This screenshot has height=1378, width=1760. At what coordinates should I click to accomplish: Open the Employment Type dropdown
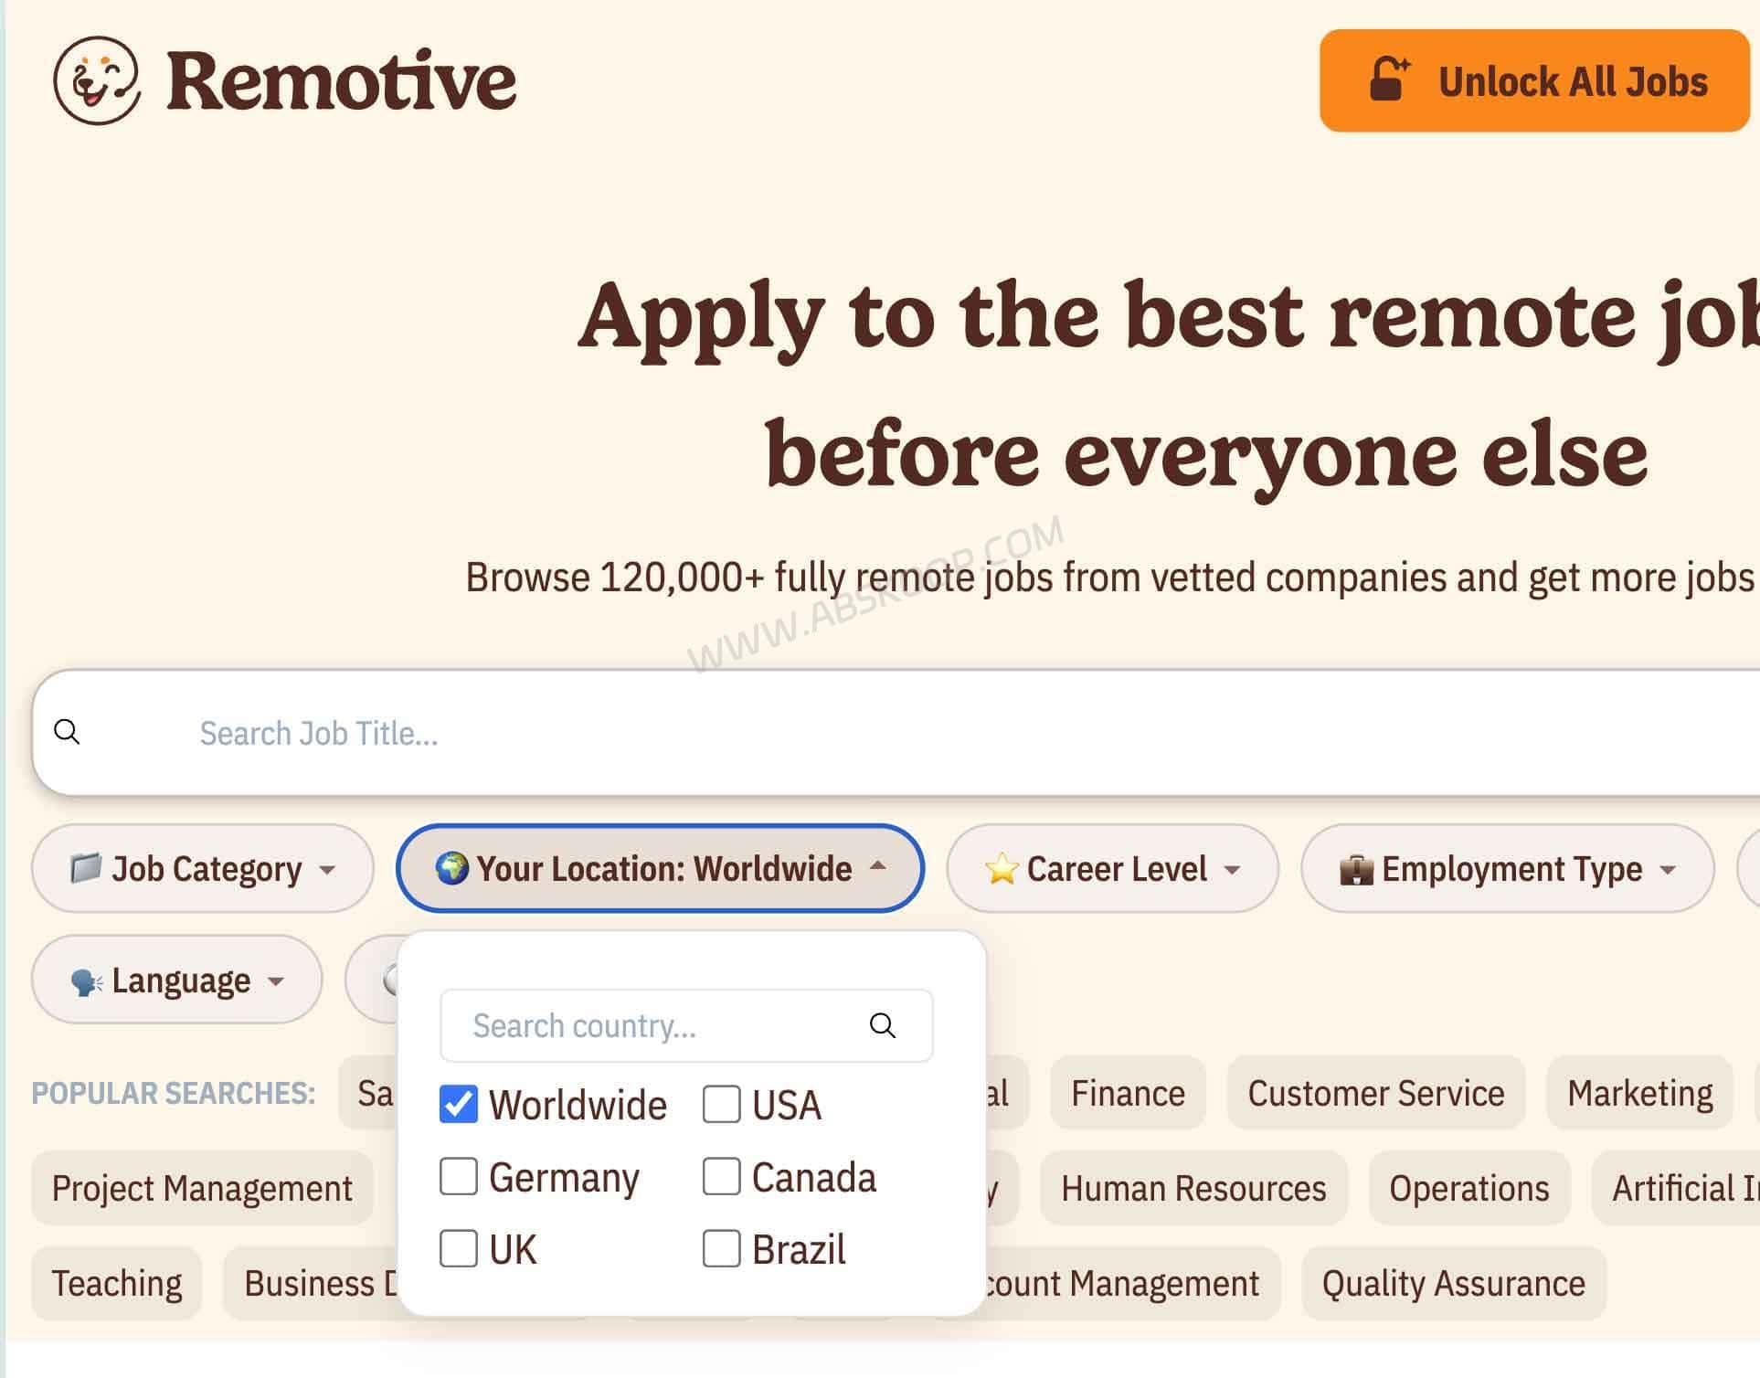click(x=1507, y=868)
